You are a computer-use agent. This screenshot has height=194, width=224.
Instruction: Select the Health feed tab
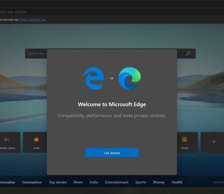[177, 182]
